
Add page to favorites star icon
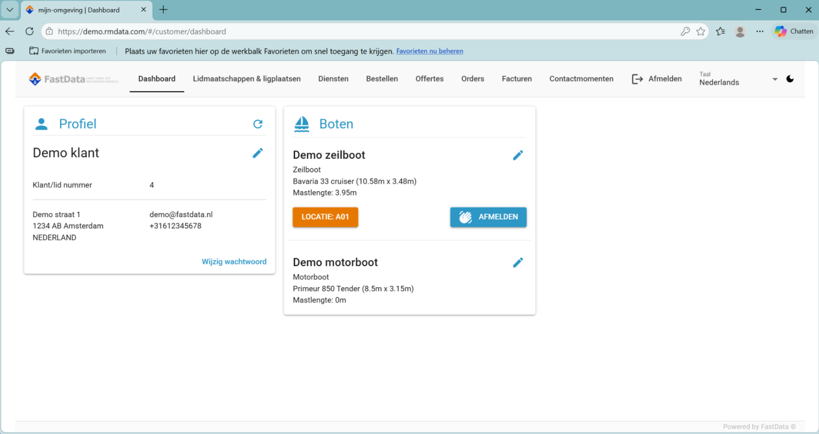pyautogui.click(x=700, y=31)
